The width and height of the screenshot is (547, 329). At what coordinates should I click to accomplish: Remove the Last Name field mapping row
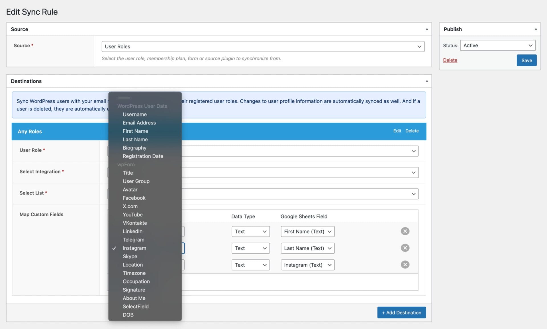click(x=405, y=248)
